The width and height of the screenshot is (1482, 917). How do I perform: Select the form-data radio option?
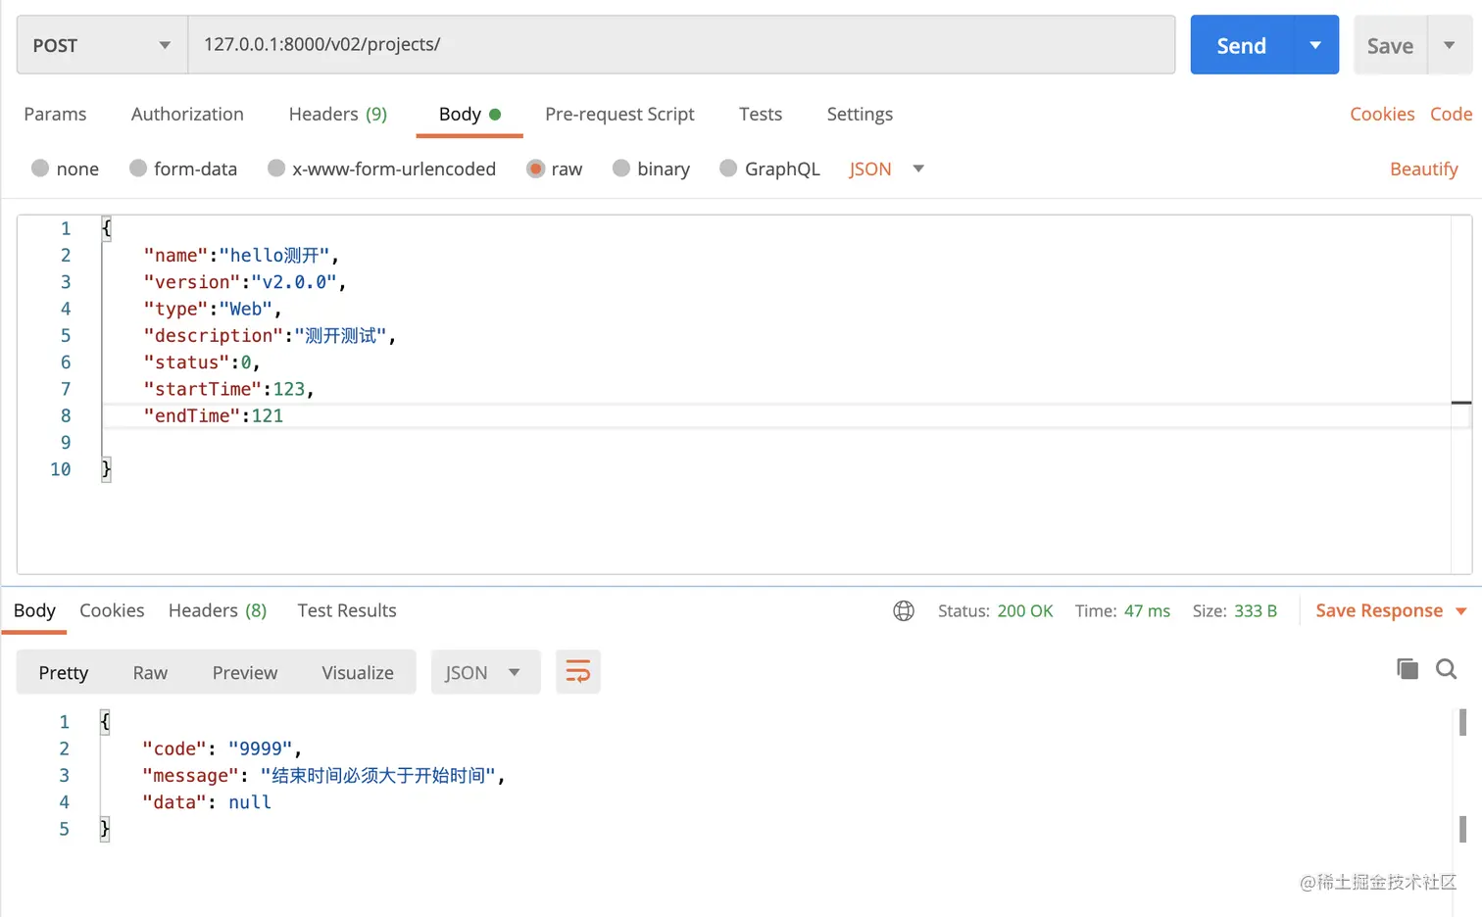pyautogui.click(x=183, y=169)
